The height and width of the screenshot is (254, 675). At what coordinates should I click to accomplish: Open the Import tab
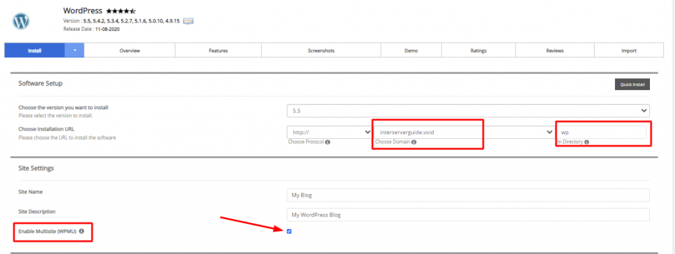coord(629,50)
